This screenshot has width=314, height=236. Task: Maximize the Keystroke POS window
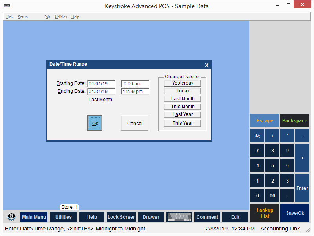[x=288, y=5]
